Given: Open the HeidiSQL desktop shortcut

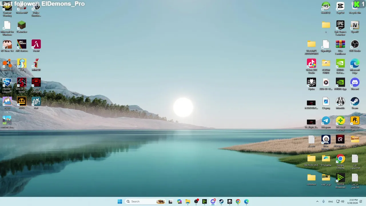Looking at the screenshot, I should pyautogui.click(x=326, y=8).
